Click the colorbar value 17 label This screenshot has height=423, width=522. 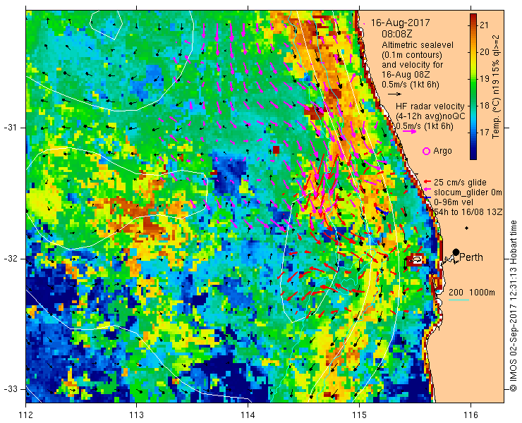(485, 133)
